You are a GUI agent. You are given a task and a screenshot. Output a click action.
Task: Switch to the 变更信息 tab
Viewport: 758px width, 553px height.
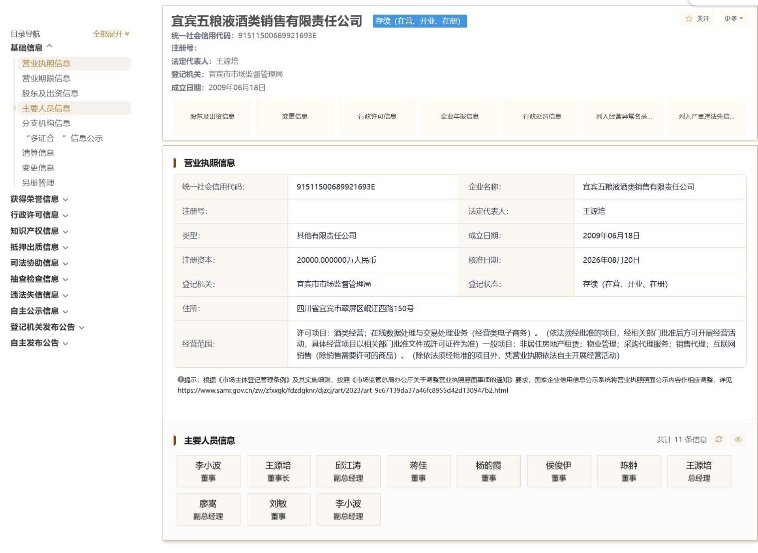pos(295,117)
